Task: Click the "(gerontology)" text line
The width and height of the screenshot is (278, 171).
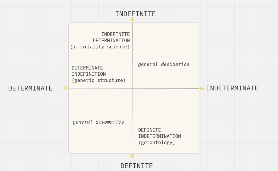Action: coord(156,142)
